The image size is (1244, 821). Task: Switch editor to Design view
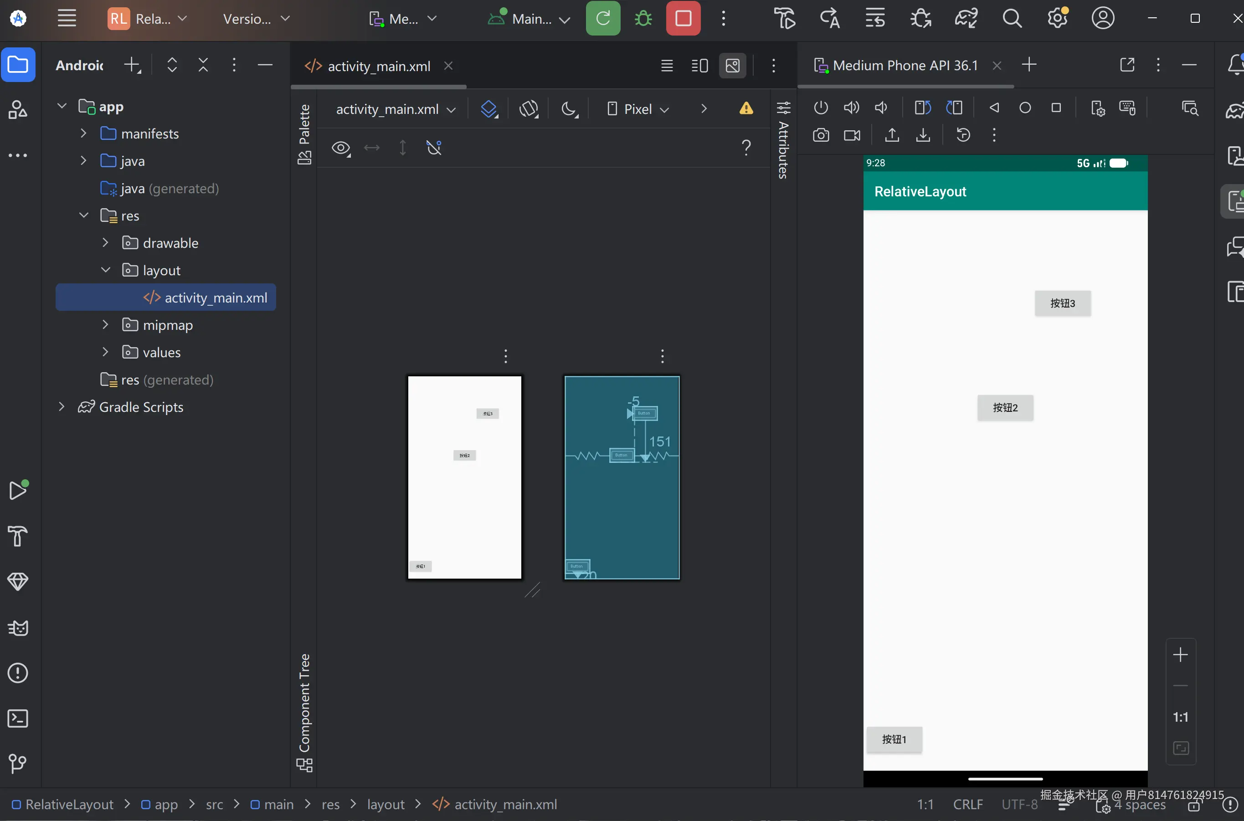pyautogui.click(x=732, y=66)
